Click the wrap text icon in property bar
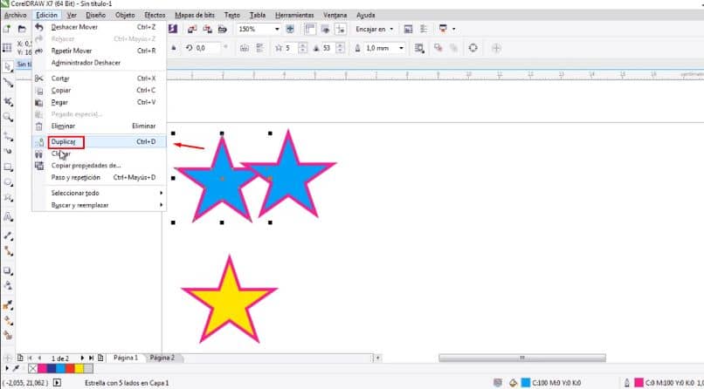 (x=419, y=48)
